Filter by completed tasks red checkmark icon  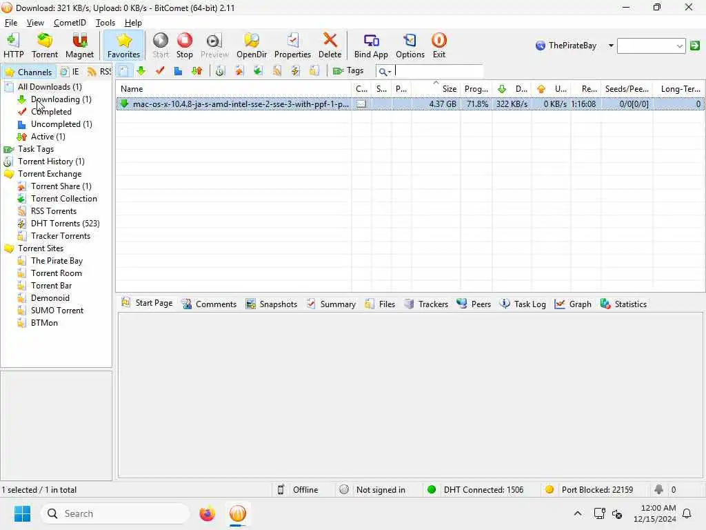tap(160, 71)
